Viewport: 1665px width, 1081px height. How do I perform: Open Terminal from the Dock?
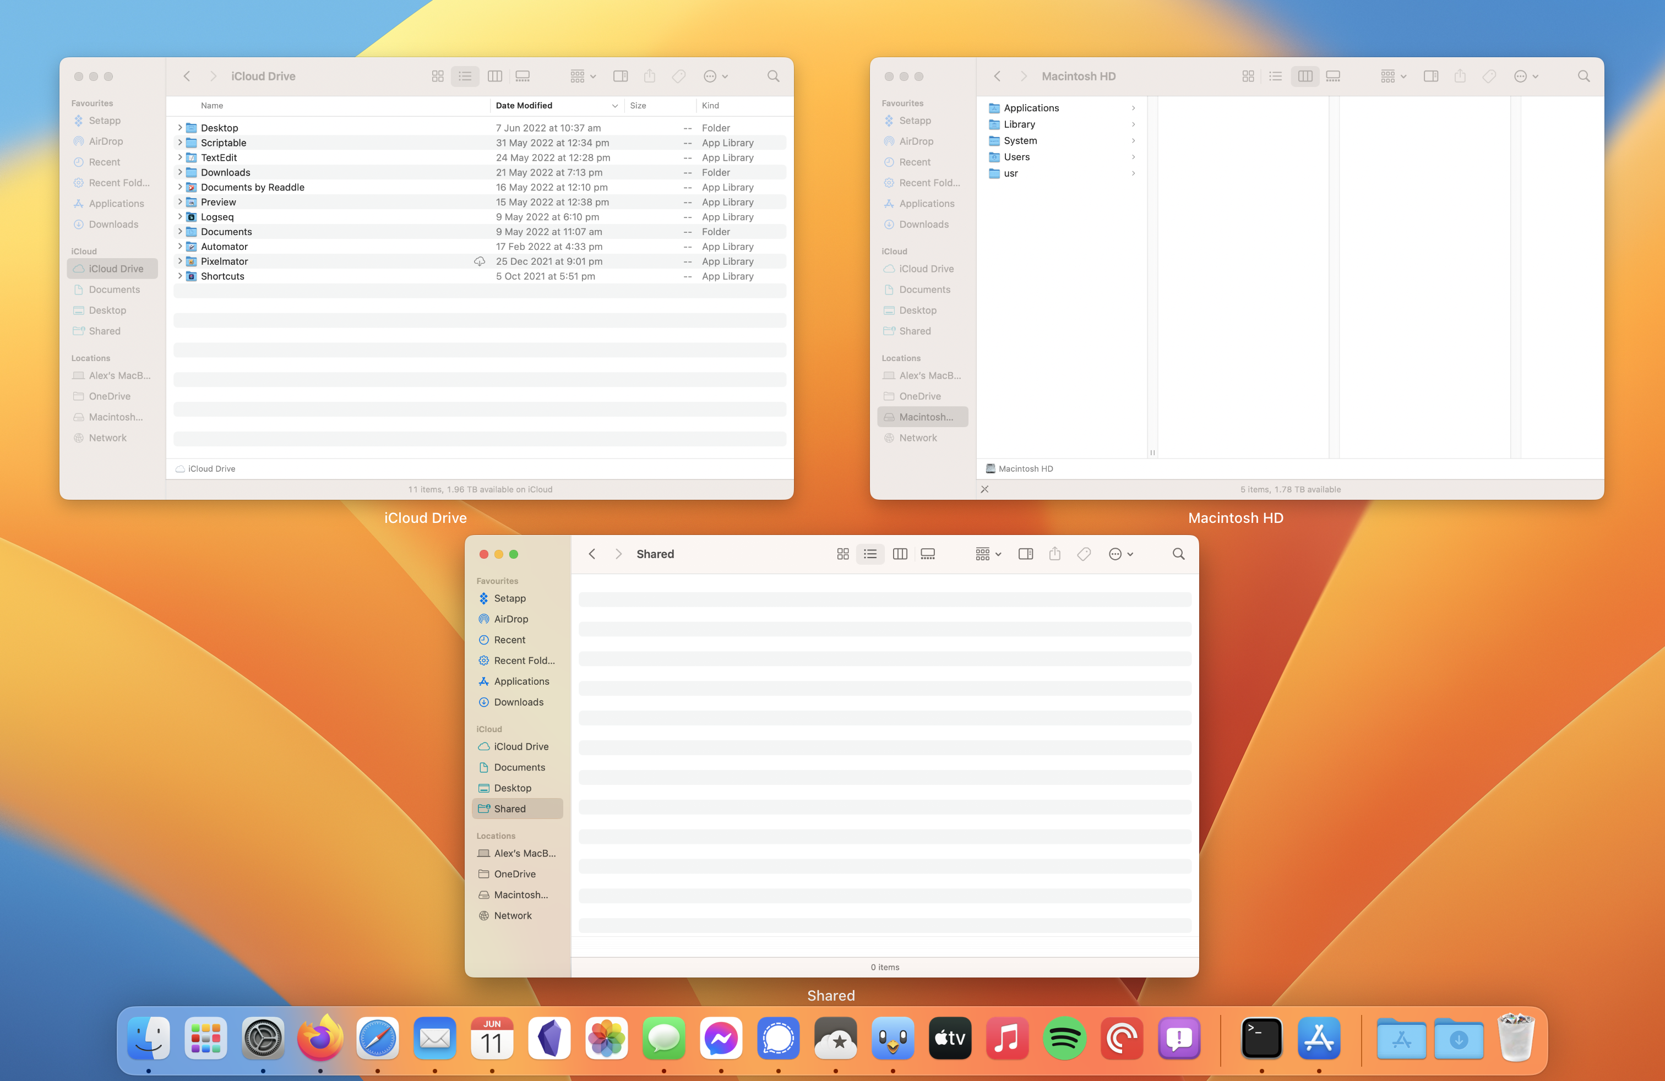pos(1261,1039)
